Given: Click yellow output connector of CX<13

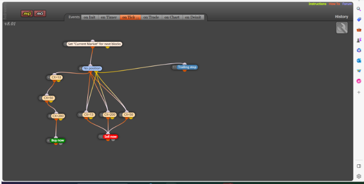Looking at the screenshot, I should coord(91,118).
